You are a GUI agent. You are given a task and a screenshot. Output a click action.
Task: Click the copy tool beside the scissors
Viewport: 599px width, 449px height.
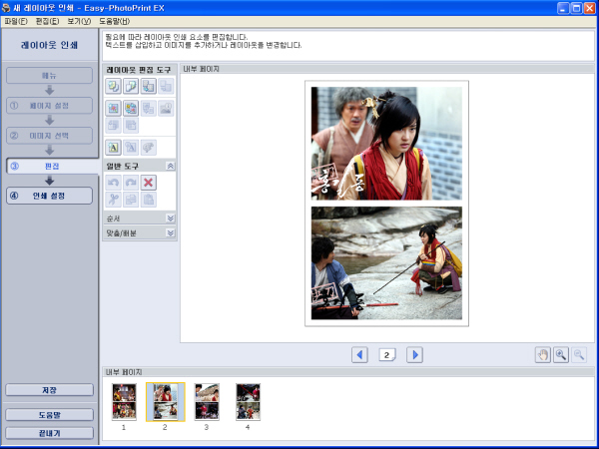[131, 200]
